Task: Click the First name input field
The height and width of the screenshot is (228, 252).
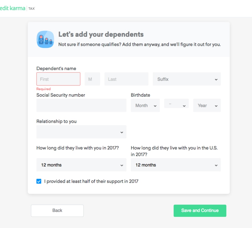Action: coord(58,79)
